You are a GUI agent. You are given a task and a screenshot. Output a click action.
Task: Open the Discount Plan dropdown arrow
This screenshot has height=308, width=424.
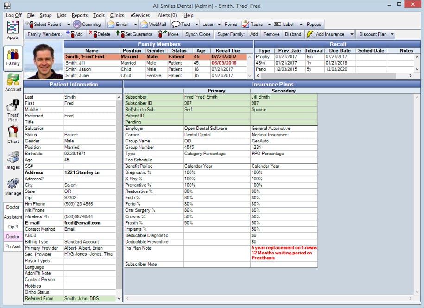392,34
